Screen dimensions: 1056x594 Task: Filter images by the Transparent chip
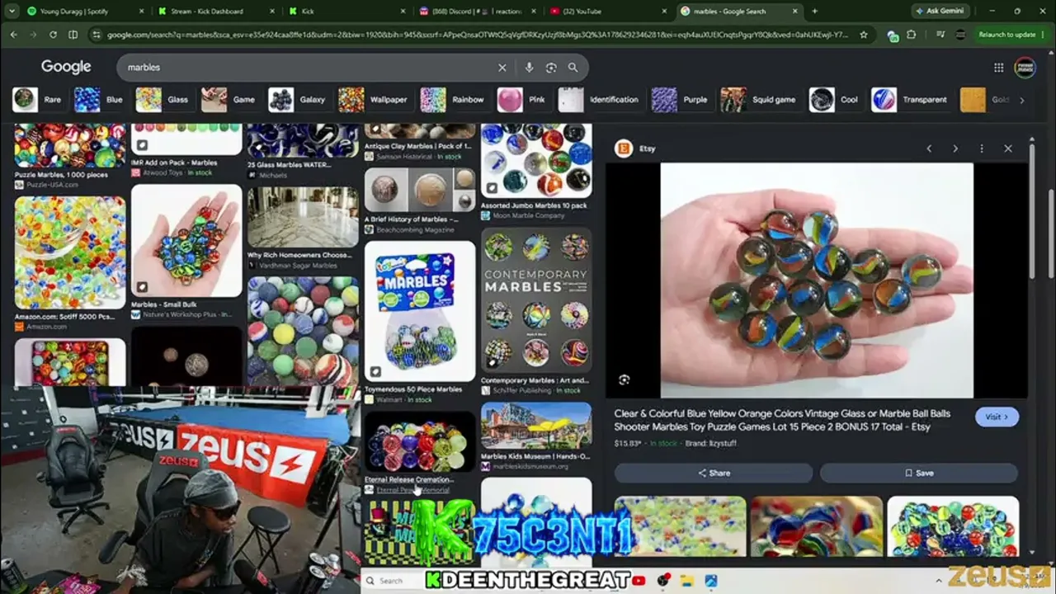[910, 100]
